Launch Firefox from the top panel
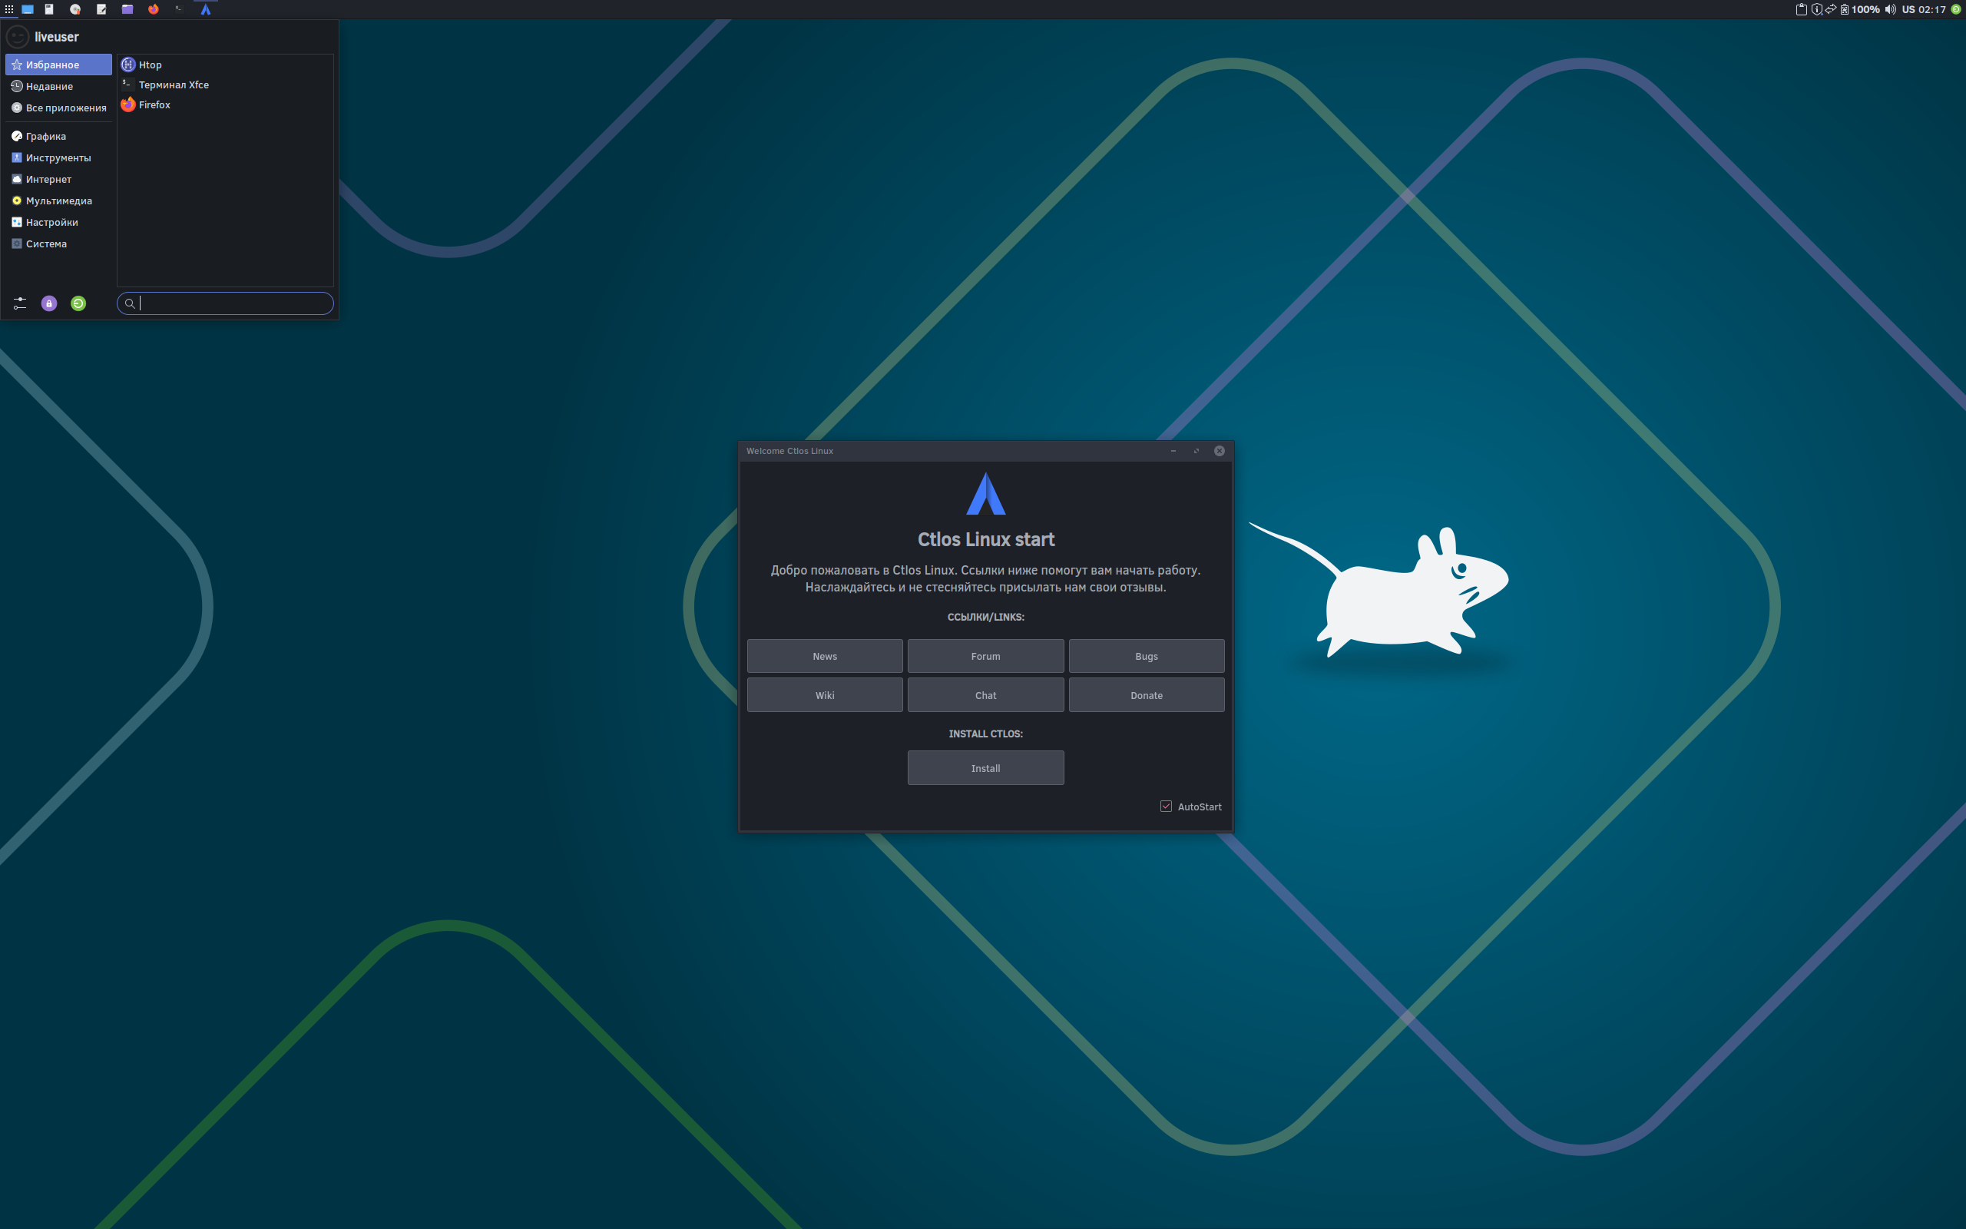1966x1229 pixels. [x=154, y=10]
